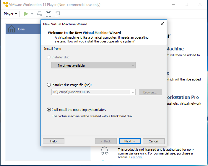Click the Unity mode toolbar icon
The width and height of the screenshot is (208, 166).
point(57,14)
